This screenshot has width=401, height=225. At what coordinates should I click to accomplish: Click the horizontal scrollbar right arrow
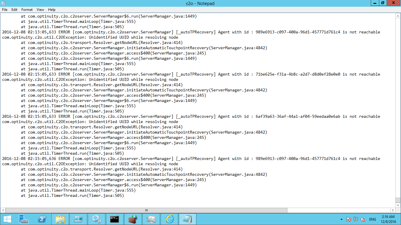pyautogui.click(x=393, y=210)
